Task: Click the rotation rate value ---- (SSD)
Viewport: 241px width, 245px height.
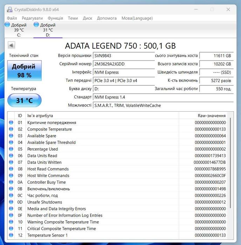Action: click(x=216, y=72)
